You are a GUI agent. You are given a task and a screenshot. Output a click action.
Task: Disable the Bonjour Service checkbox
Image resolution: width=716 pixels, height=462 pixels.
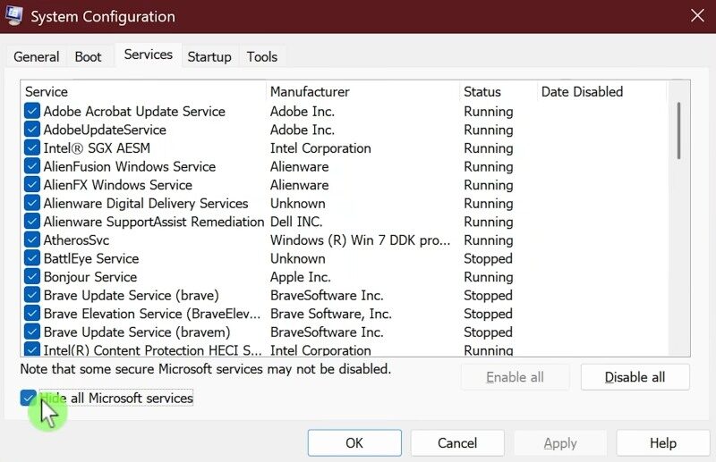(32, 276)
